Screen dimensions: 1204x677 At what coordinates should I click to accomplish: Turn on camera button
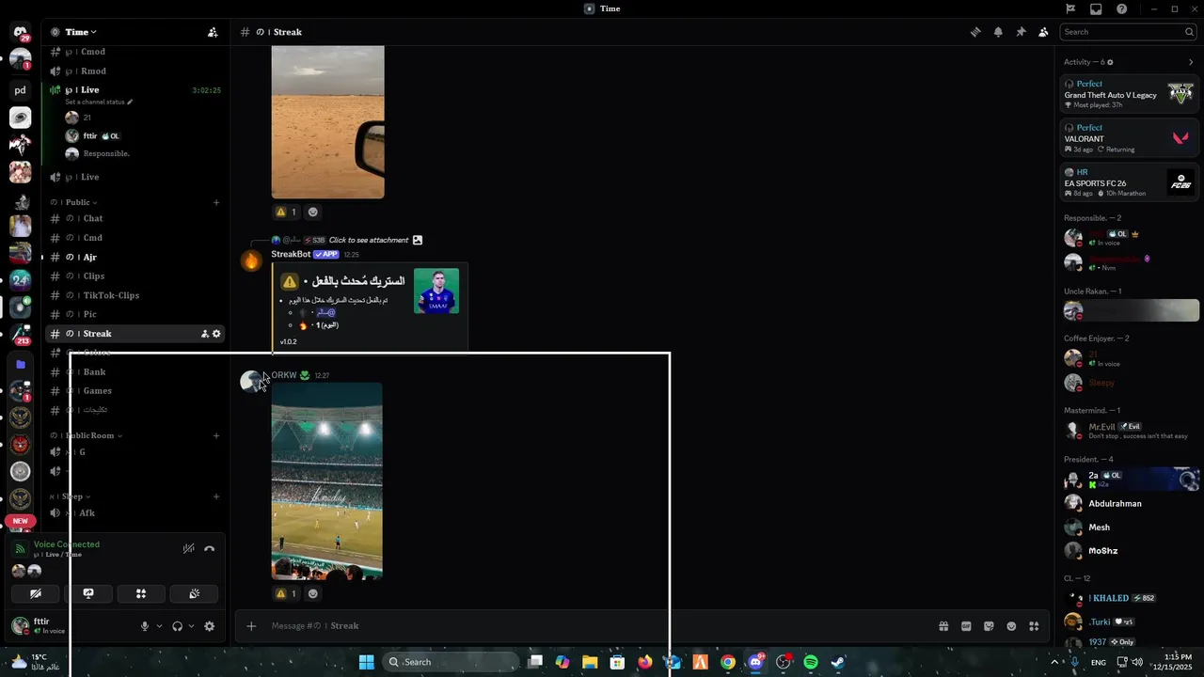point(36,593)
